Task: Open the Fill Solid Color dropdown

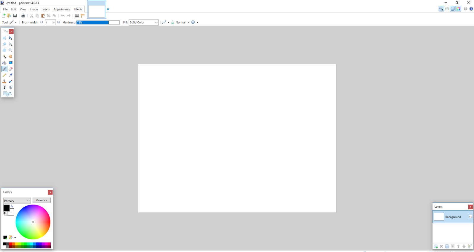Action: click(144, 23)
